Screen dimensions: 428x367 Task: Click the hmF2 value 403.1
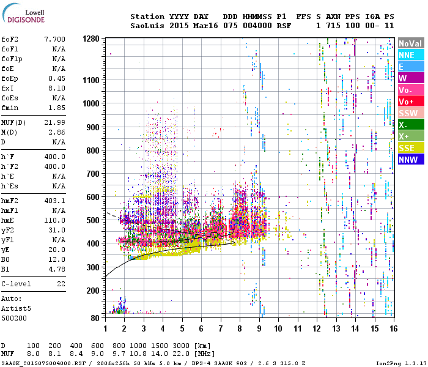(54, 201)
